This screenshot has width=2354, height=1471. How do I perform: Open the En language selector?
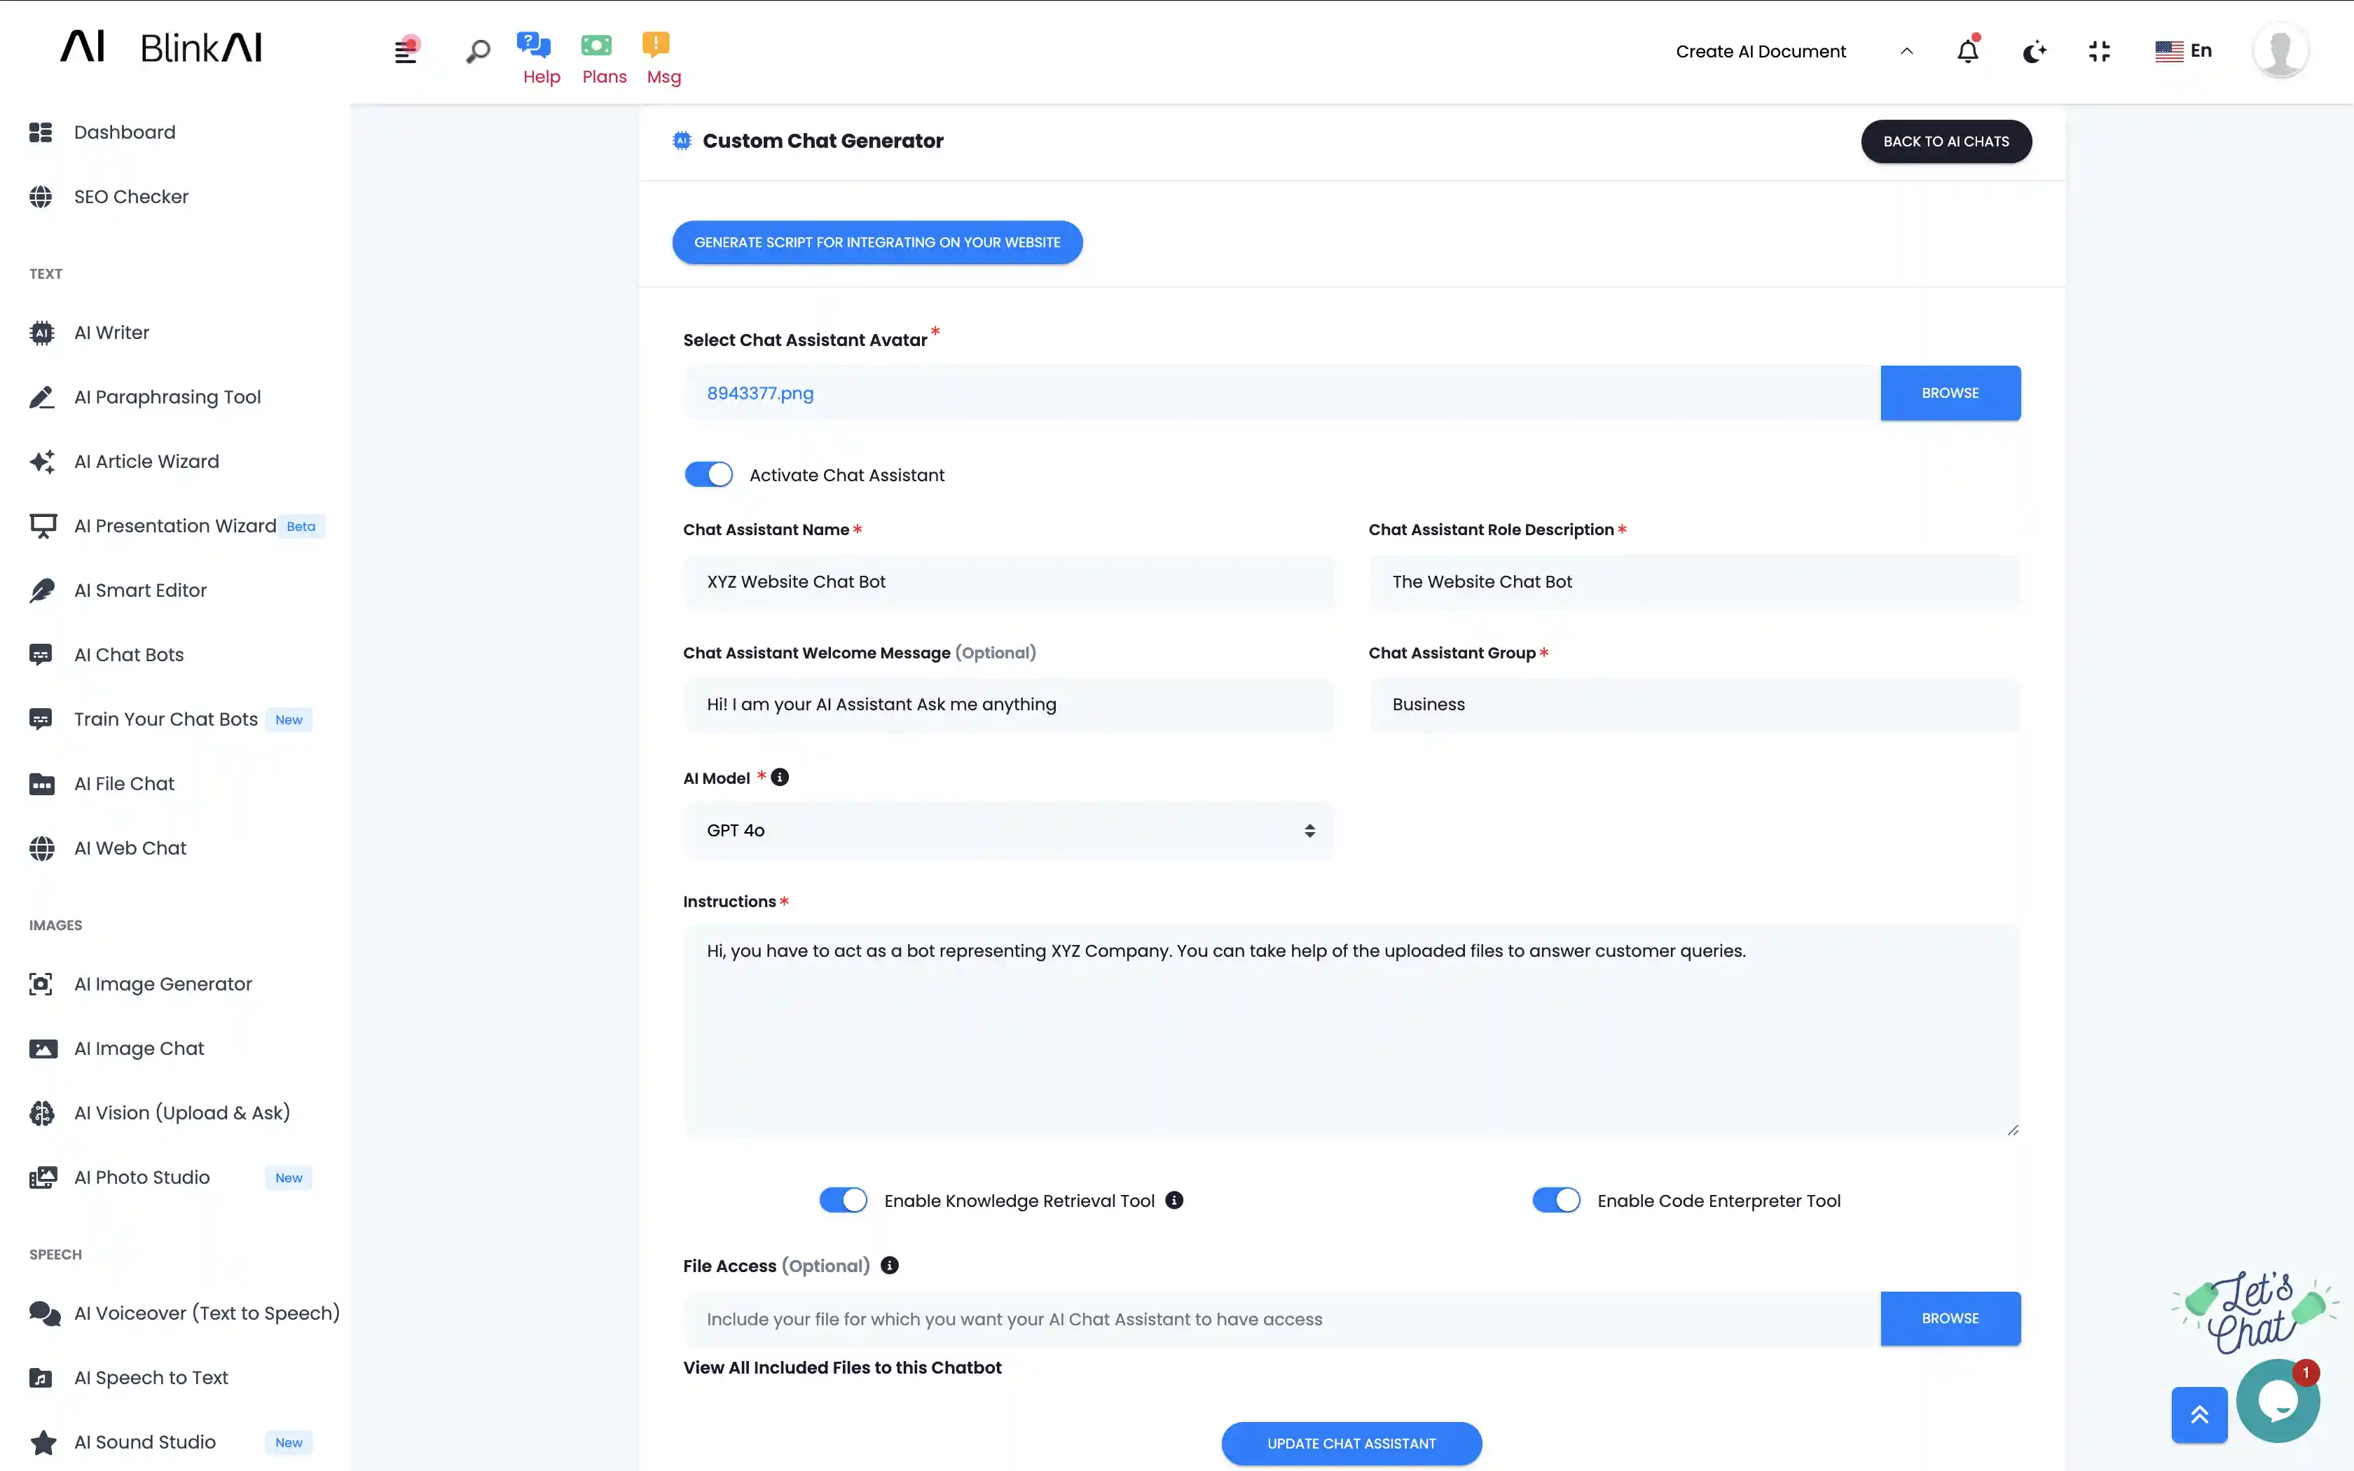click(2183, 50)
